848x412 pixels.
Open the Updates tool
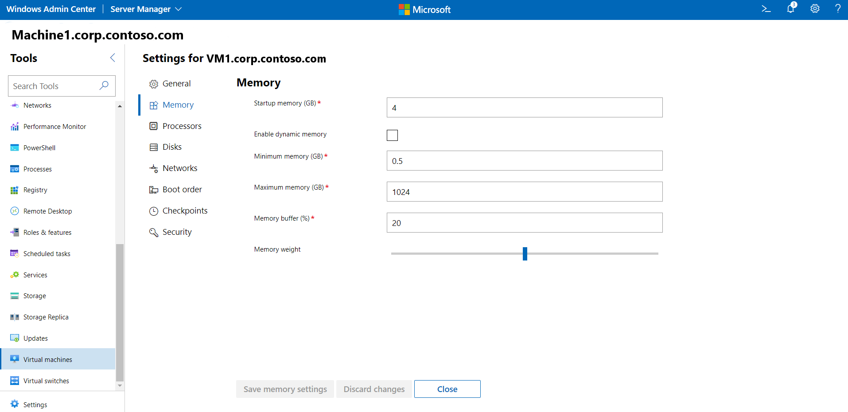coord(35,338)
